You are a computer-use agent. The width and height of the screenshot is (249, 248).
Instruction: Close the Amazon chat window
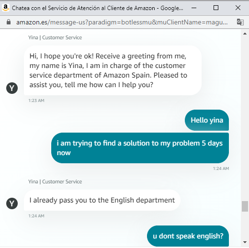[x=238, y=8]
